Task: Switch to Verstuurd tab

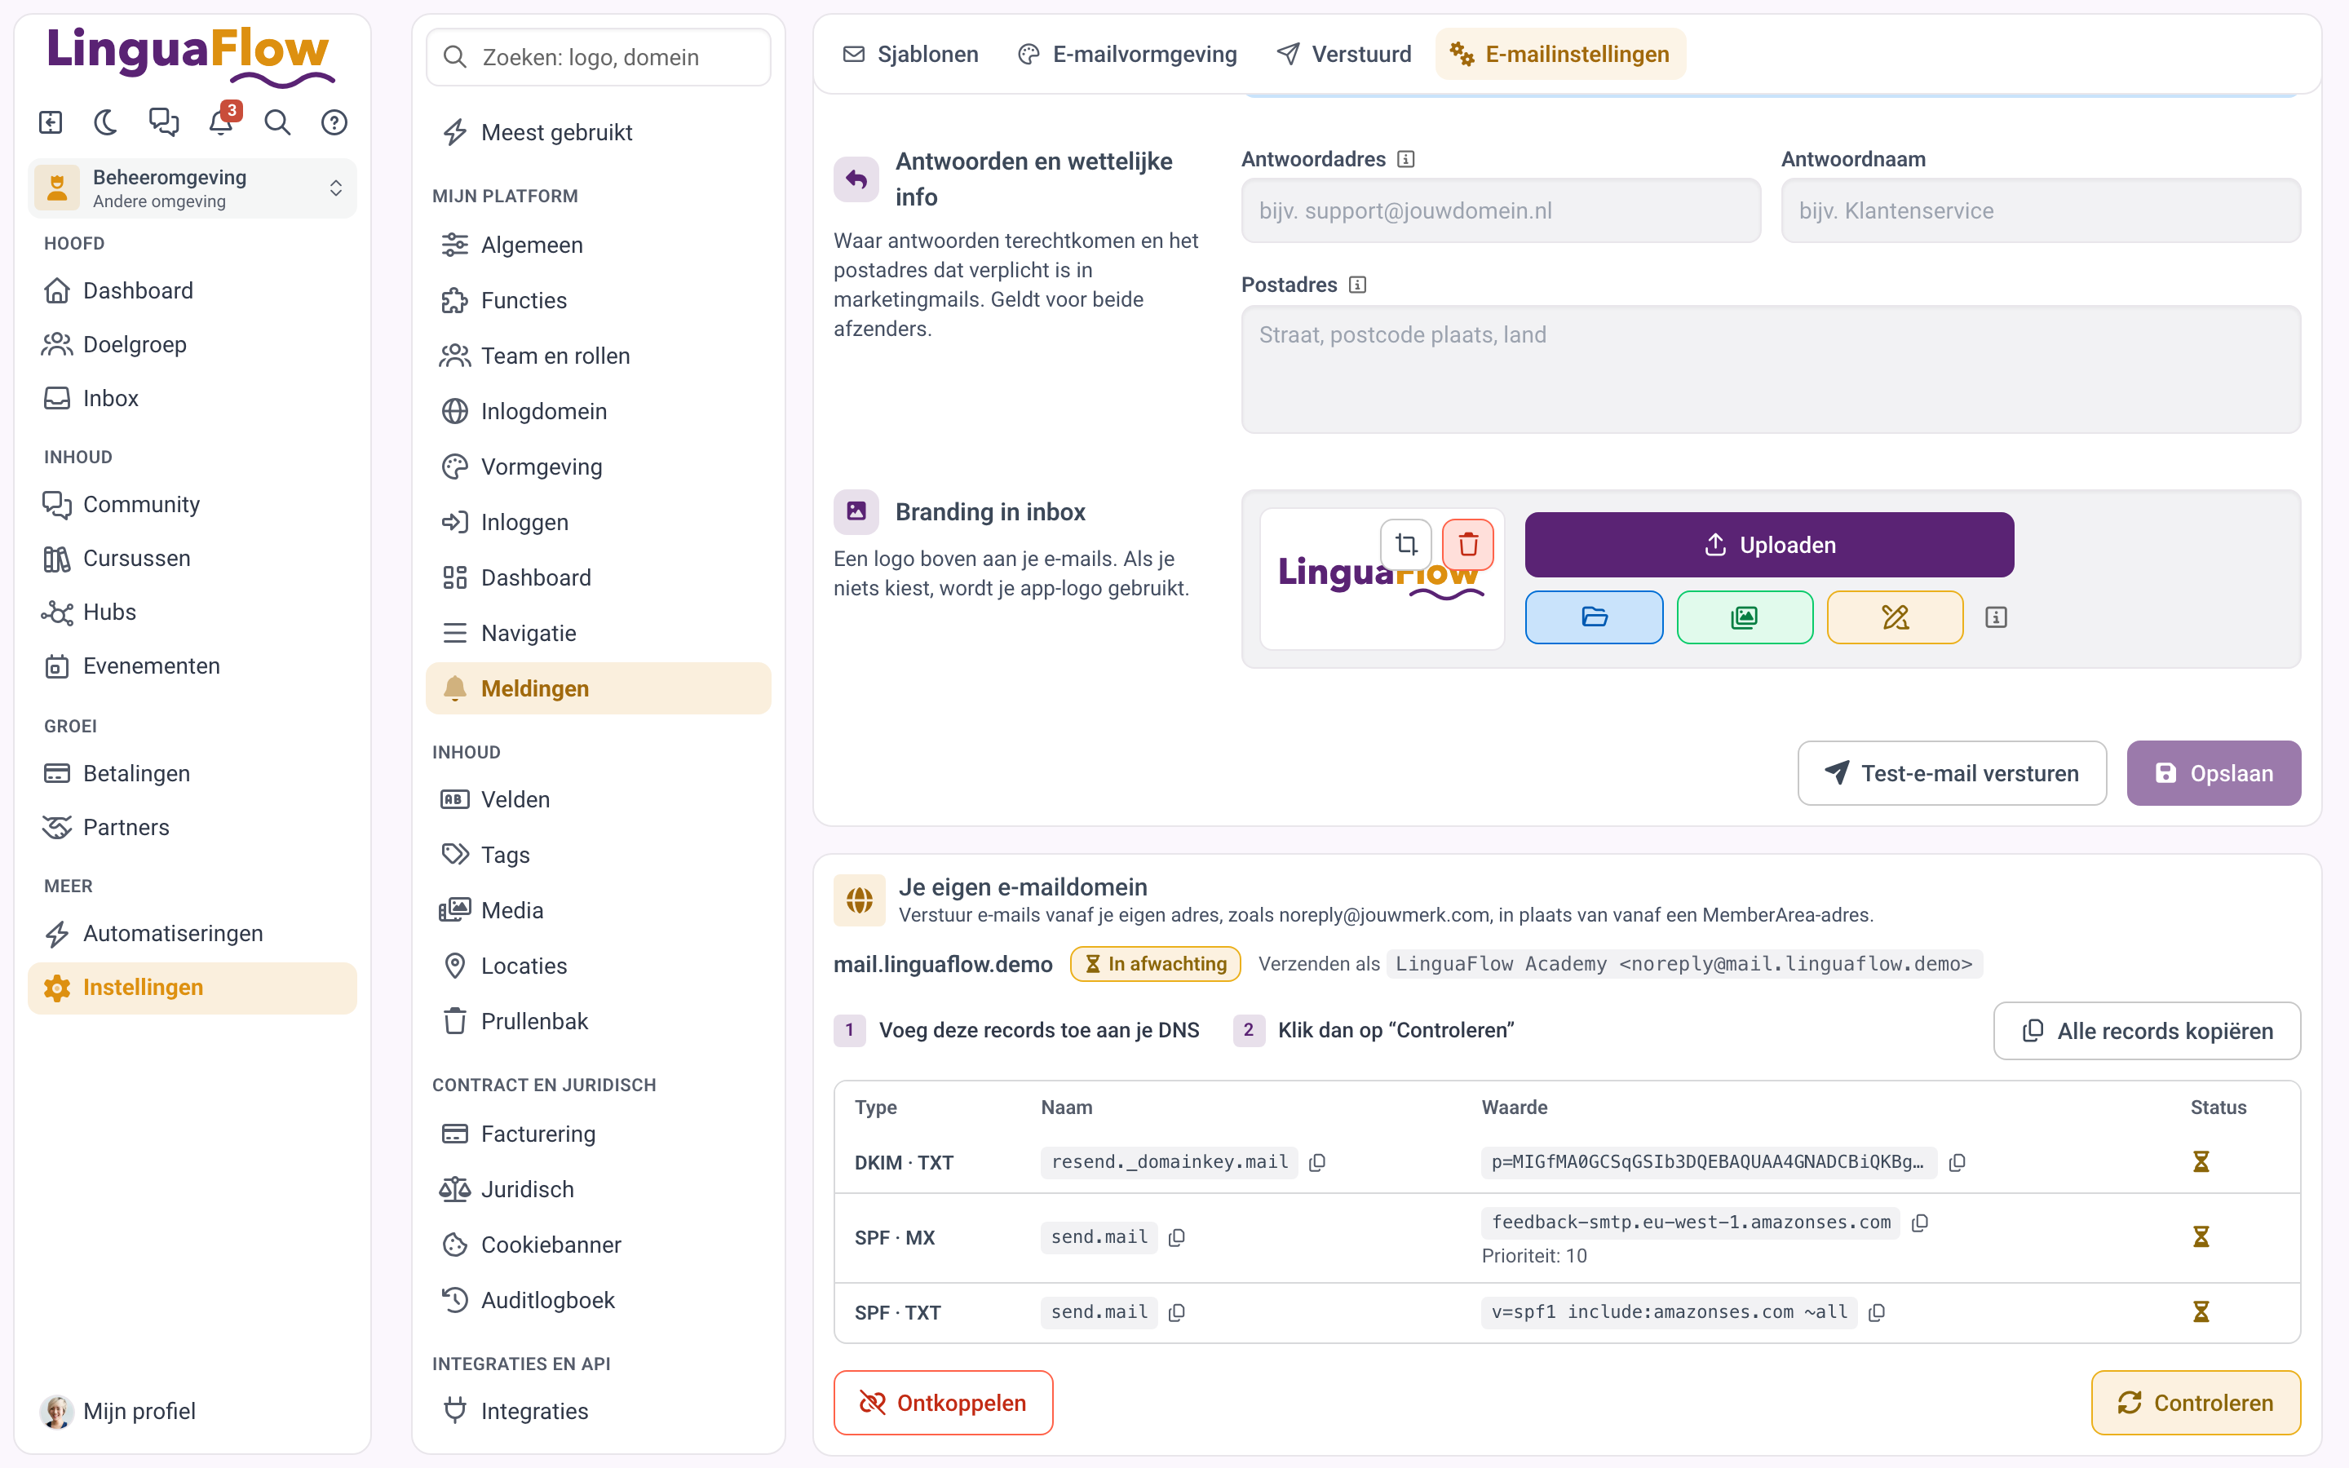Action: click(1344, 55)
